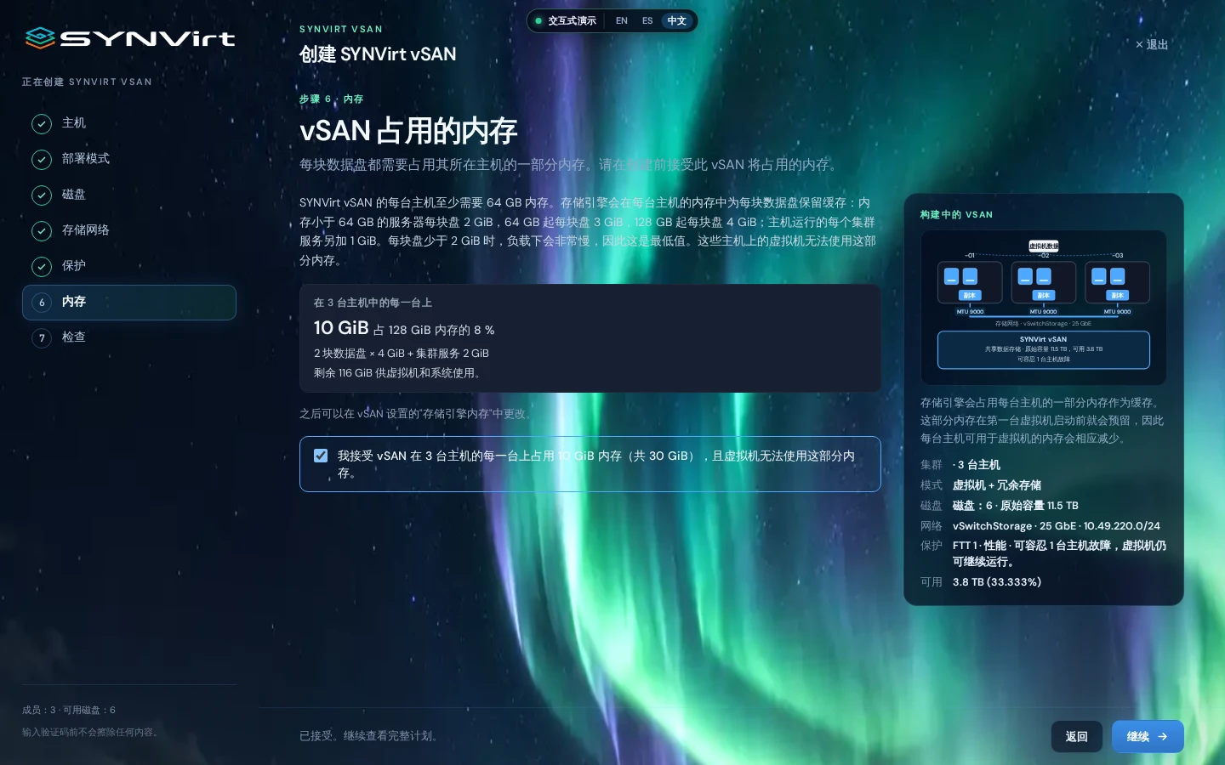
Task: Click the 3 台主机 cluster value
Action: click(977, 465)
